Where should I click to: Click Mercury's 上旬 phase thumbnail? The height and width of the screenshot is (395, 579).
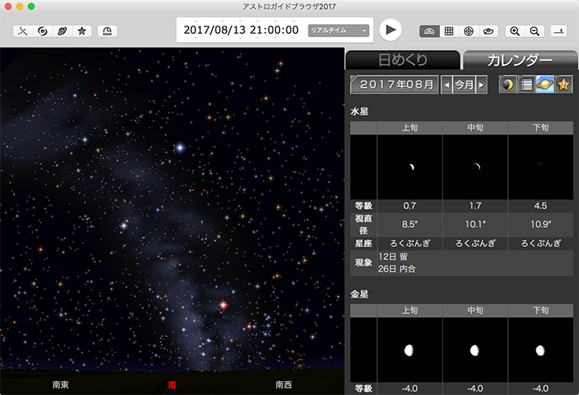[410, 167]
